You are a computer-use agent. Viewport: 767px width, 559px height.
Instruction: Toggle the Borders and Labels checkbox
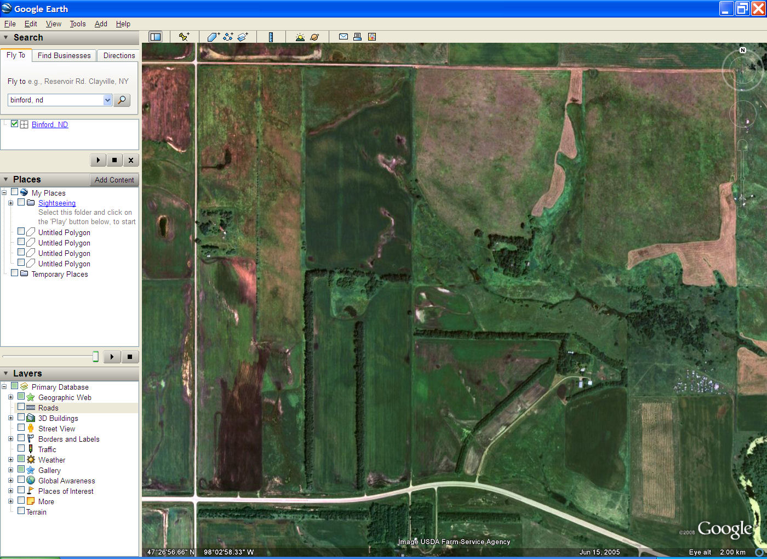tap(21, 438)
